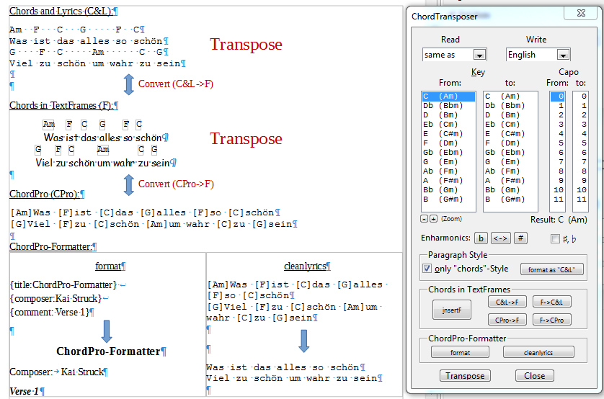Click '{comment: Verse 1}' line in document

50,313
